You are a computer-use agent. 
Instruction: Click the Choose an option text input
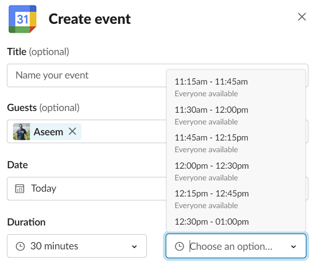click(x=231, y=246)
